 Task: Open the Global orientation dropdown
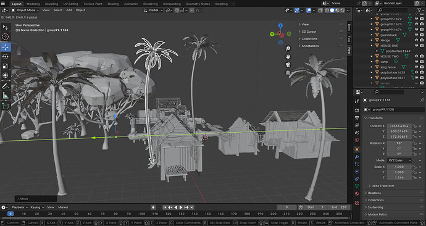[153, 10]
